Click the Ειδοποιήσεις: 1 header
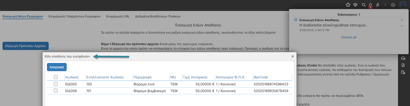Image resolution: width=410 pixels, height=106 pixels. point(349,15)
